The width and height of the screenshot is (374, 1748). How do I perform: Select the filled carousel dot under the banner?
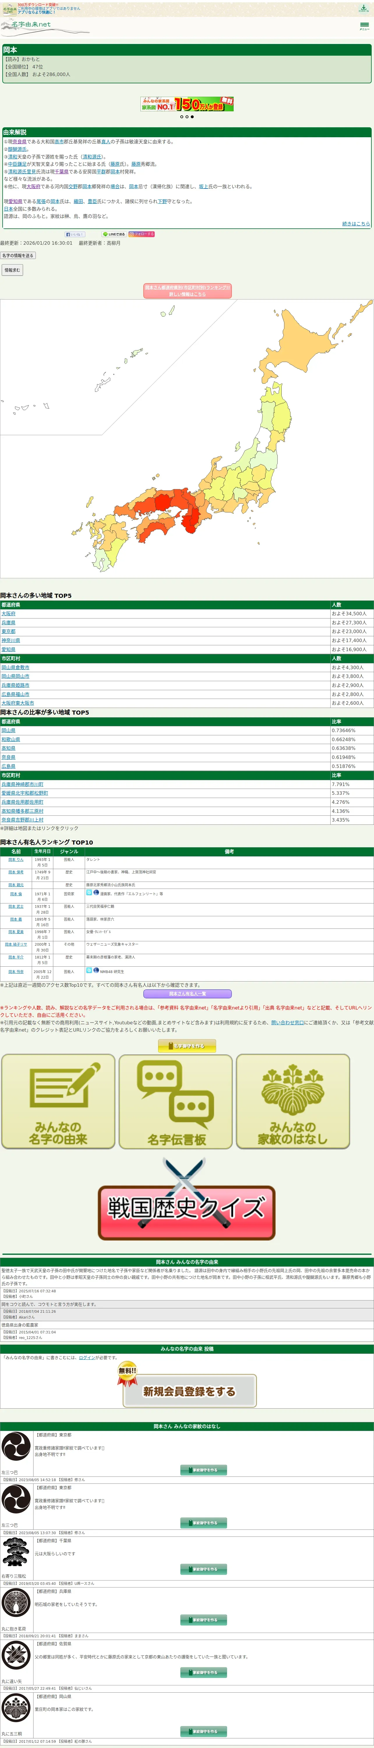click(192, 117)
